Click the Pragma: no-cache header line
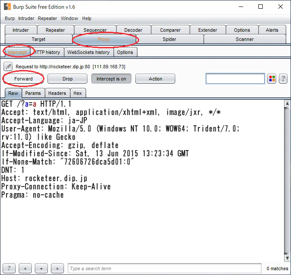 coord(33,195)
